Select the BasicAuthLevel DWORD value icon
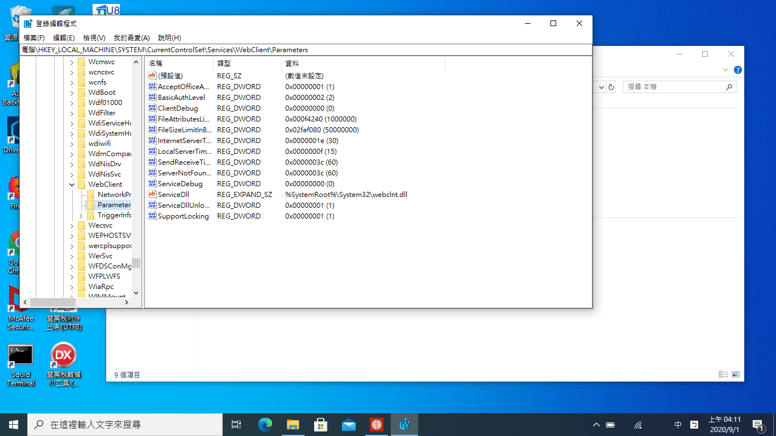Image resolution: width=776 pixels, height=436 pixels. click(x=152, y=98)
